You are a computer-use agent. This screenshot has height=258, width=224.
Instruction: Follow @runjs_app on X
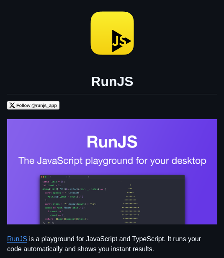[x=33, y=105]
